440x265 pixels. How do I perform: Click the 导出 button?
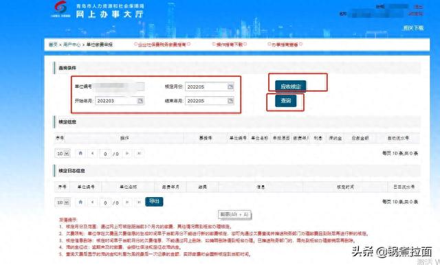coord(154,201)
